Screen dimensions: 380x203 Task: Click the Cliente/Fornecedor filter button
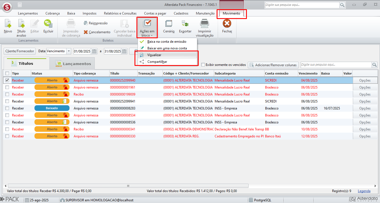(x=20, y=51)
